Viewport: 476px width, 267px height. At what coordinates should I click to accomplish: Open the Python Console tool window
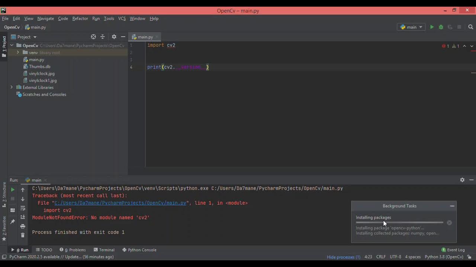click(x=139, y=250)
